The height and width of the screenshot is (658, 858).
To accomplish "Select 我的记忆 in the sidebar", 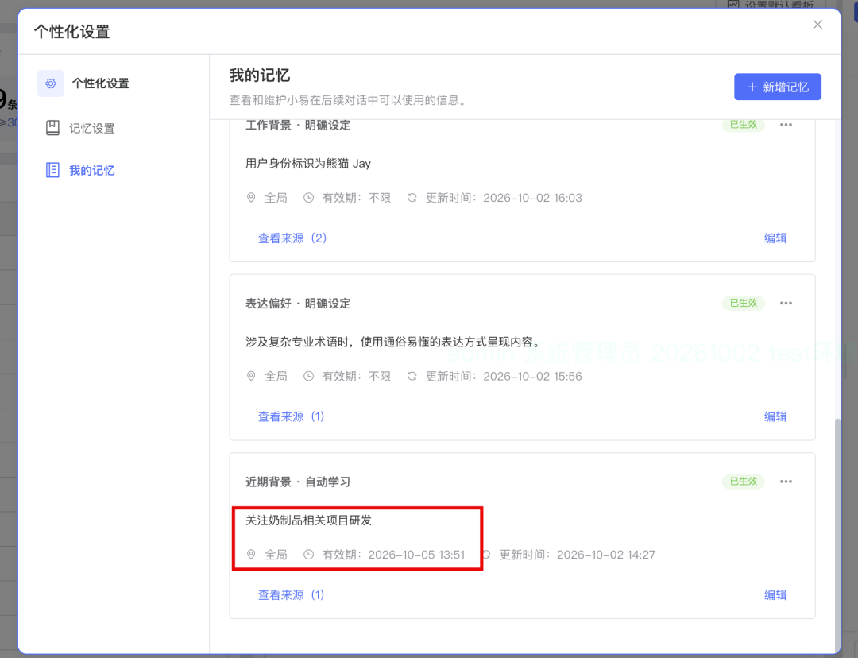I will click(x=92, y=170).
